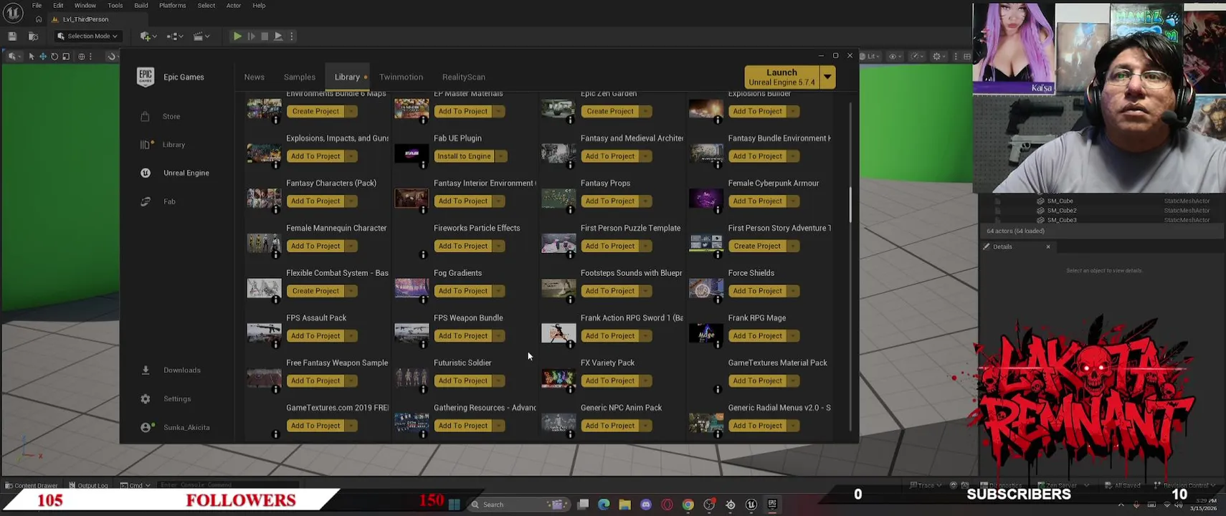Select SM_Cube2 in the Outliner
The height and width of the screenshot is (516, 1226).
tap(1062, 211)
